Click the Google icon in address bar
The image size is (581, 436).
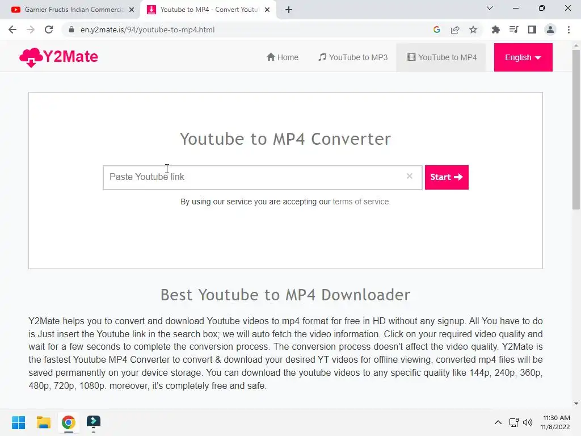coord(437,30)
